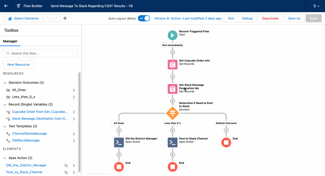Viewport: 325px width, 176px height.
Task: Open the DM_the_District_Manager apex action link
Action: 26,165
